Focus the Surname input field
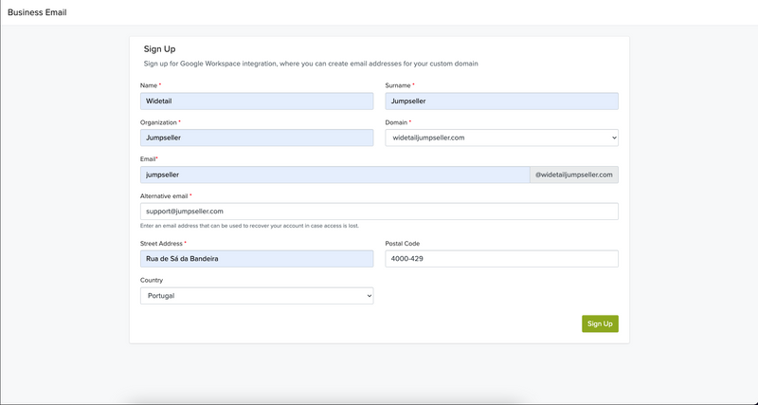 (502, 101)
